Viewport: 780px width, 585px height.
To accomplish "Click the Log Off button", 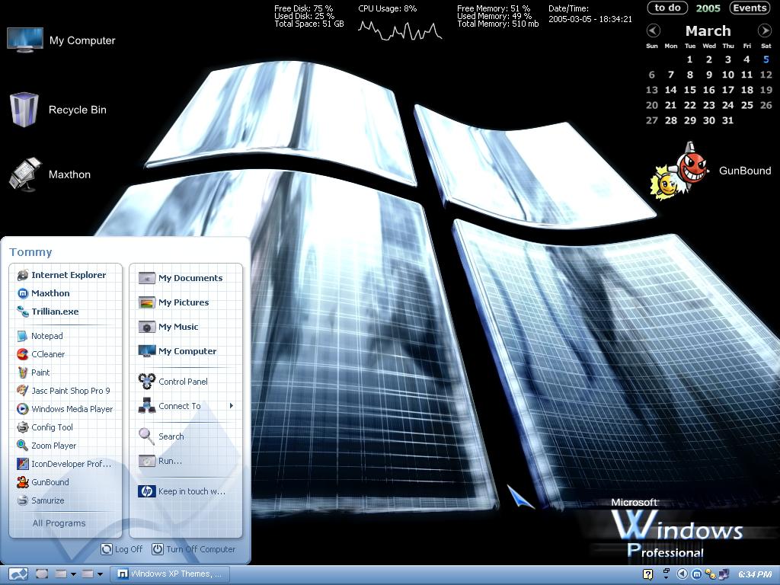I will 122,549.
